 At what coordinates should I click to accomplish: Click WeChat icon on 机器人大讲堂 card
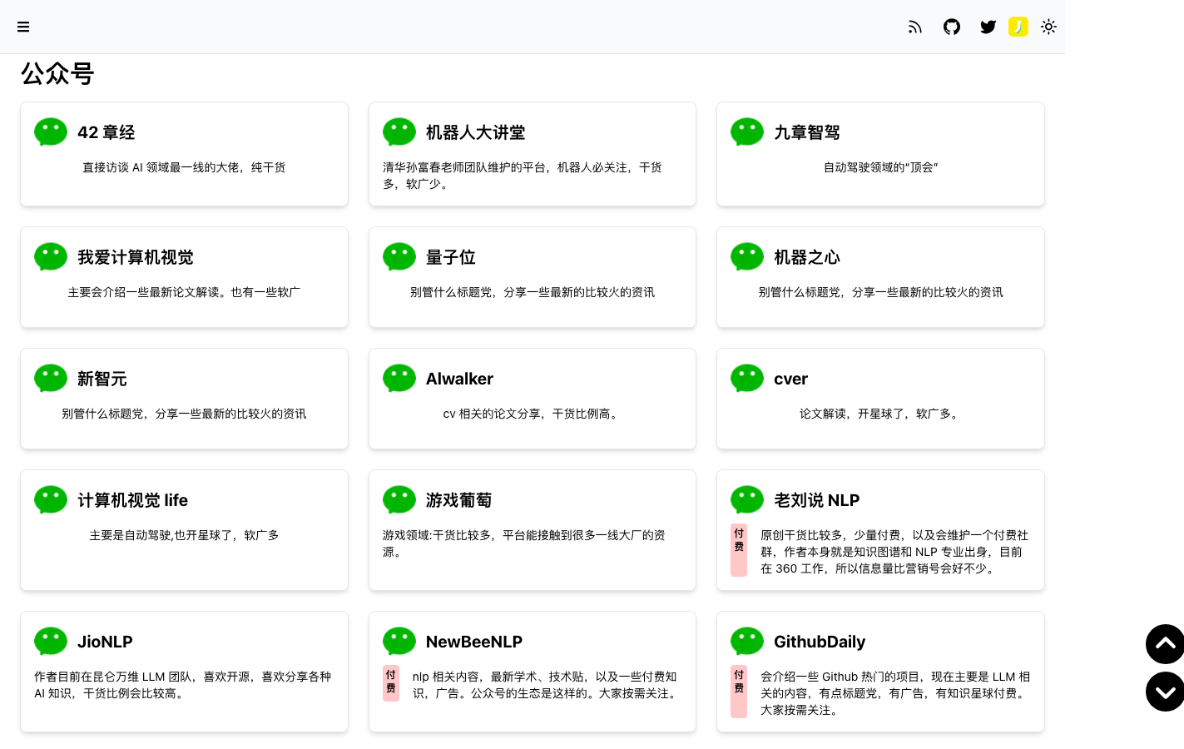[399, 132]
